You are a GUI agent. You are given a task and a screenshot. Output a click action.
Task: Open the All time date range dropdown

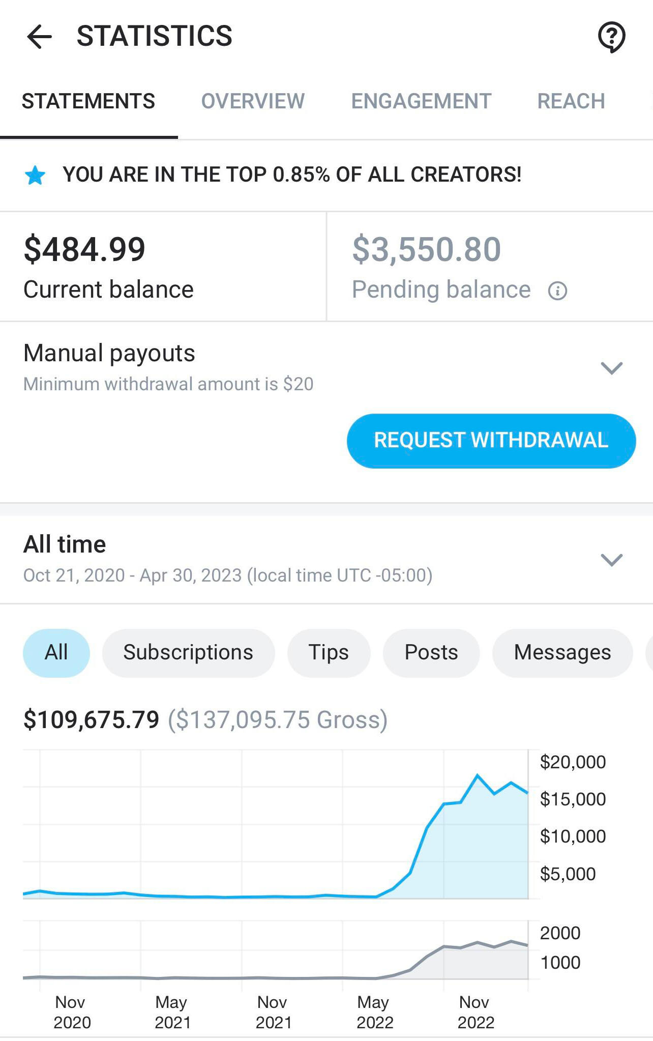tap(611, 560)
